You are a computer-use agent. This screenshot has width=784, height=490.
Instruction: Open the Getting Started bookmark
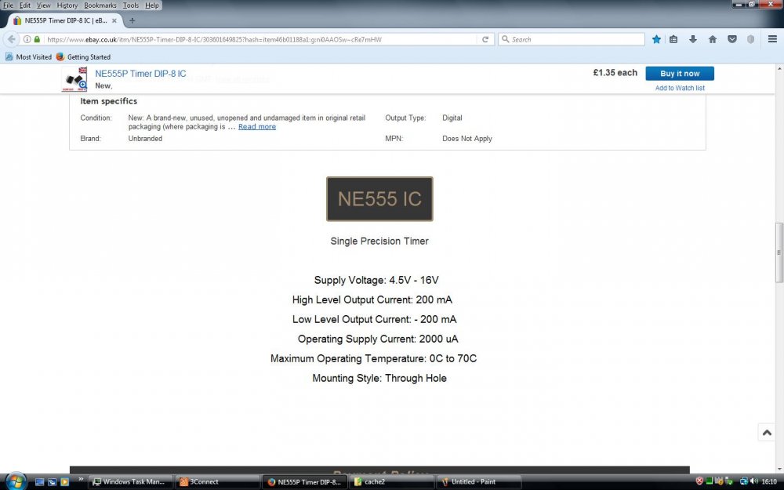click(x=84, y=57)
